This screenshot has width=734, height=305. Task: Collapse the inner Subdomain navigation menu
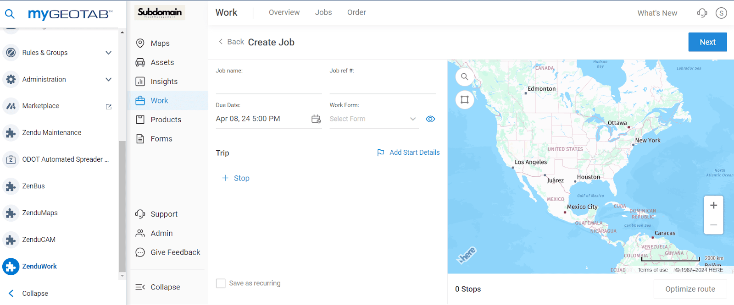coord(158,287)
